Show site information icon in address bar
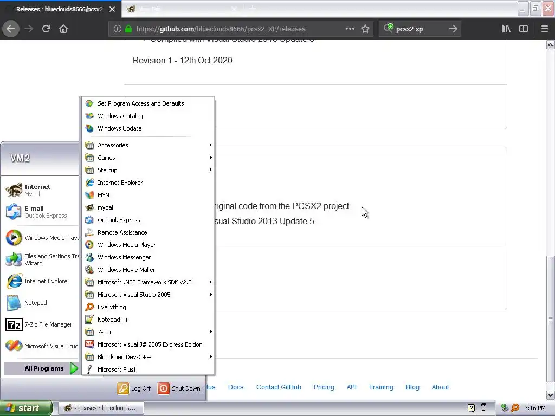The width and height of the screenshot is (555, 416). point(118,29)
